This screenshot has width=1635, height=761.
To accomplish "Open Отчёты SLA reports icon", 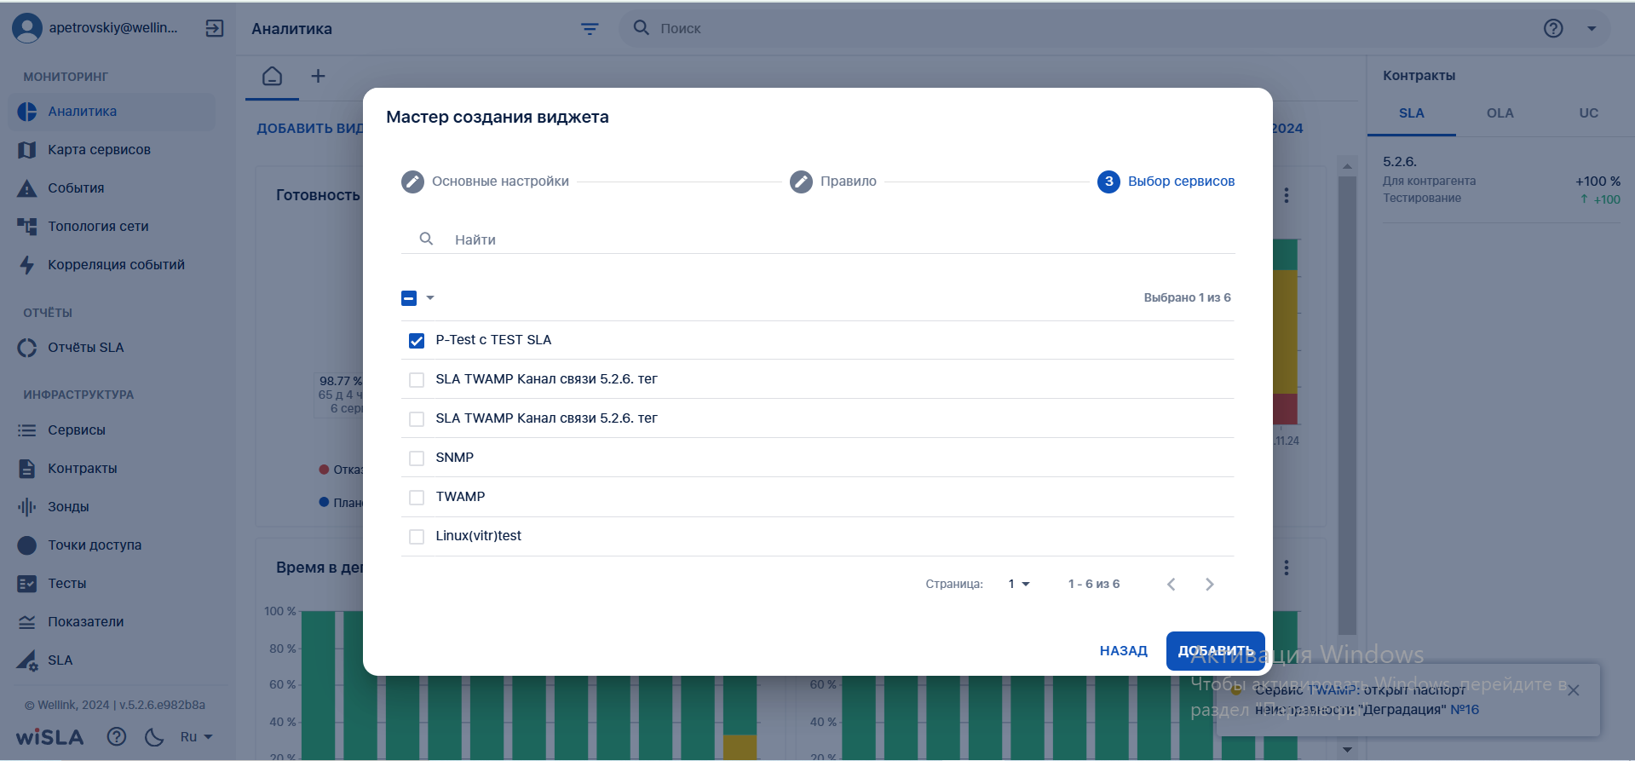I will (x=27, y=348).
